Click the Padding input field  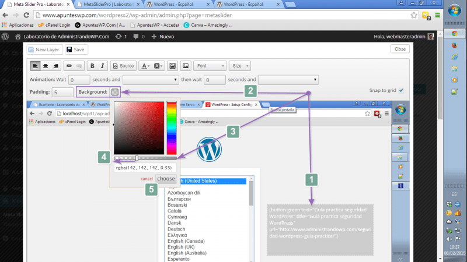62,93
